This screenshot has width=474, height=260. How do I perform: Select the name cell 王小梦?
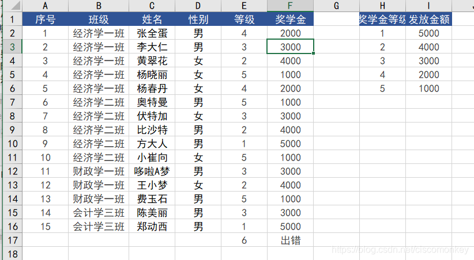(152, 185)
